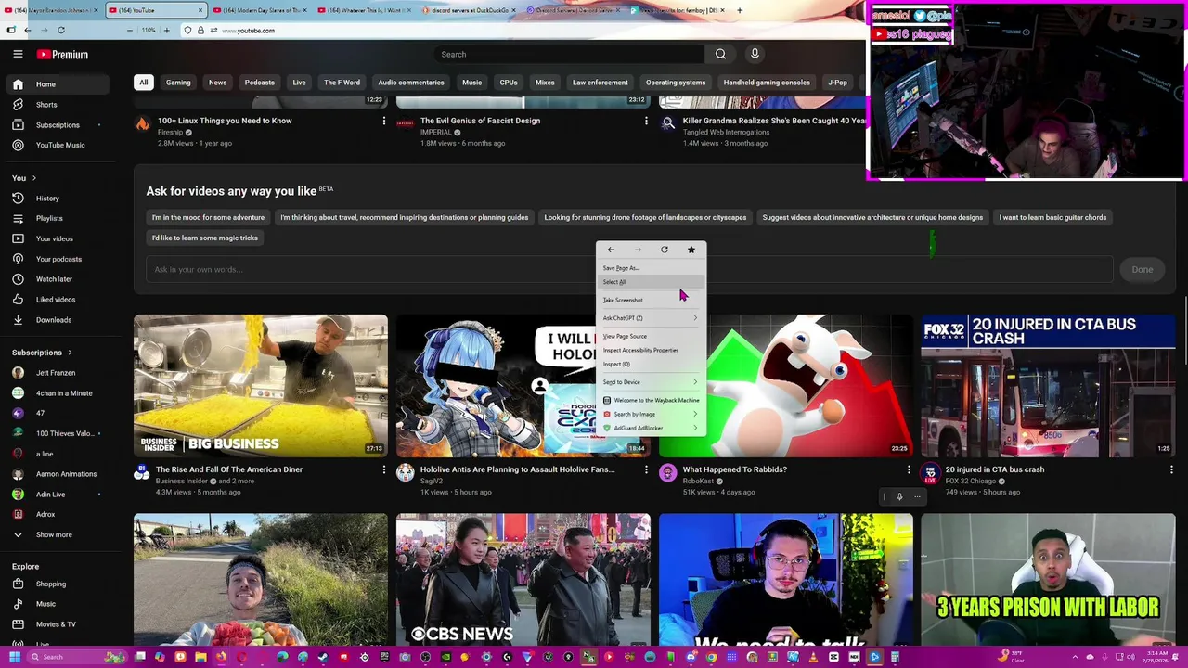Open Liked videos in the sidebar
1188x668 pixels.
click(56, 300)
